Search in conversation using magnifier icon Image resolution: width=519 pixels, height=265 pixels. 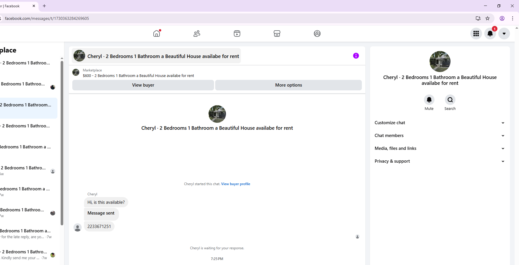pos(450,100)
